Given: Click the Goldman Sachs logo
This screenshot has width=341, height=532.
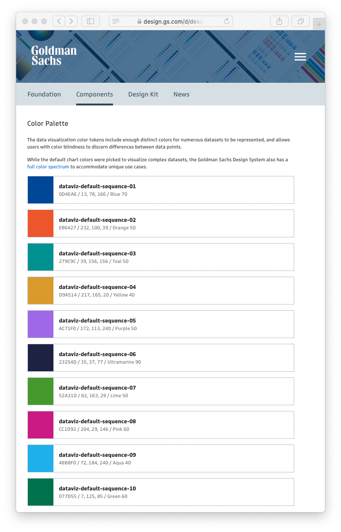Looking at the screenshot, I should coord(53,55).
